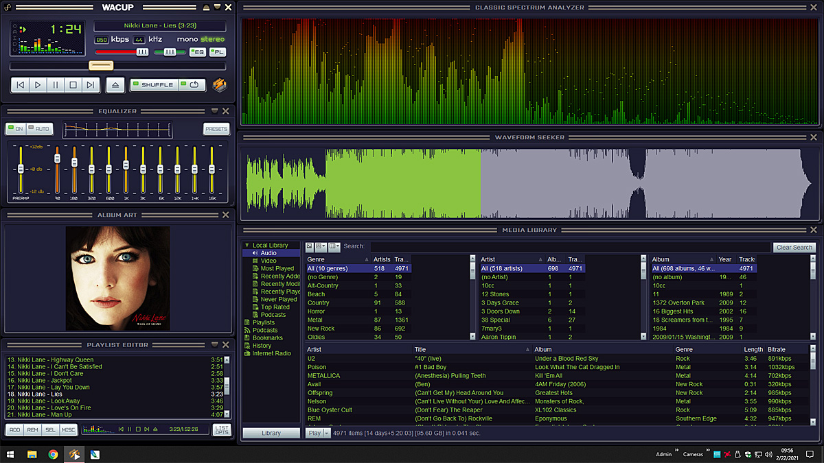Click the PREAMP equalizer slider

pyautogui.click(x=21, y=169)
